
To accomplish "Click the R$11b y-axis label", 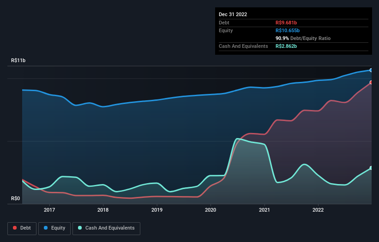I will (x=18, y=60).
